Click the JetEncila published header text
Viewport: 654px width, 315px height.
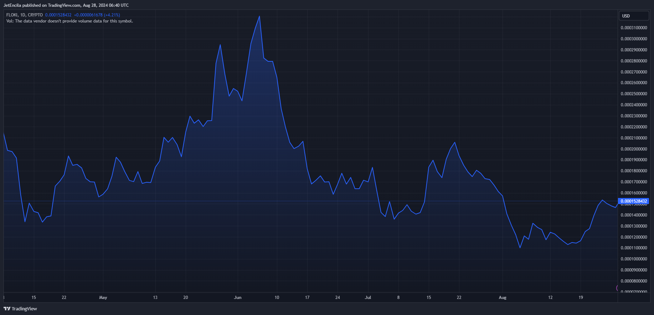click(x=66, y=5)
